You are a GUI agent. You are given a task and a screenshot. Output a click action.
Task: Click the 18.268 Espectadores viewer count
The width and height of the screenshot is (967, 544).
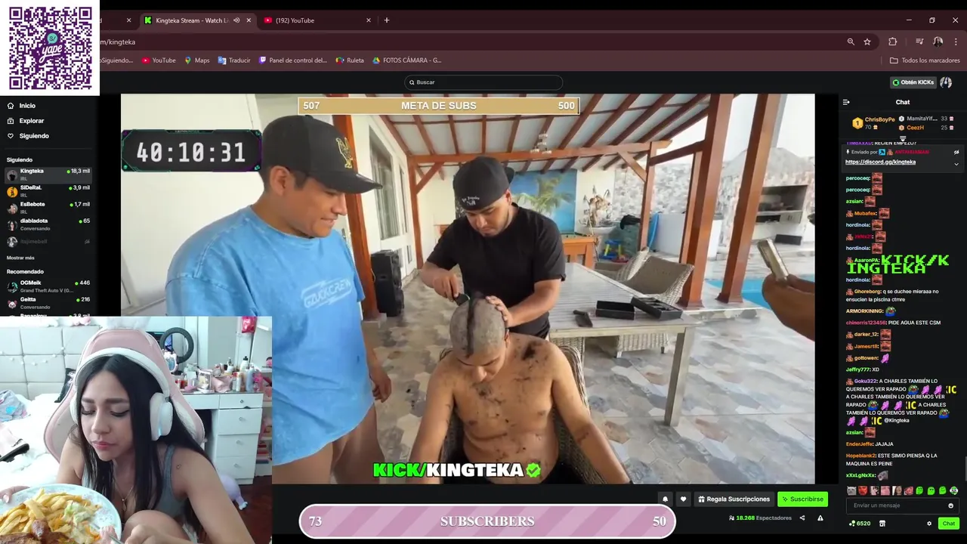point(760,518)
